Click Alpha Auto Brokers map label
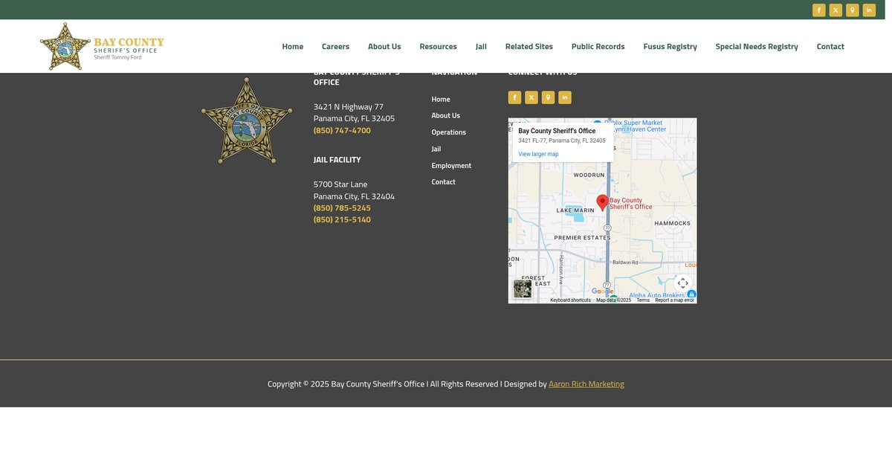This screenshot has height=461, width=892. coord(658,295)
